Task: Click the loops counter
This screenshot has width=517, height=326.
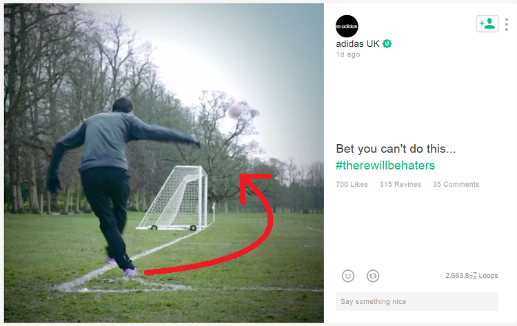Action: (472, 275)
